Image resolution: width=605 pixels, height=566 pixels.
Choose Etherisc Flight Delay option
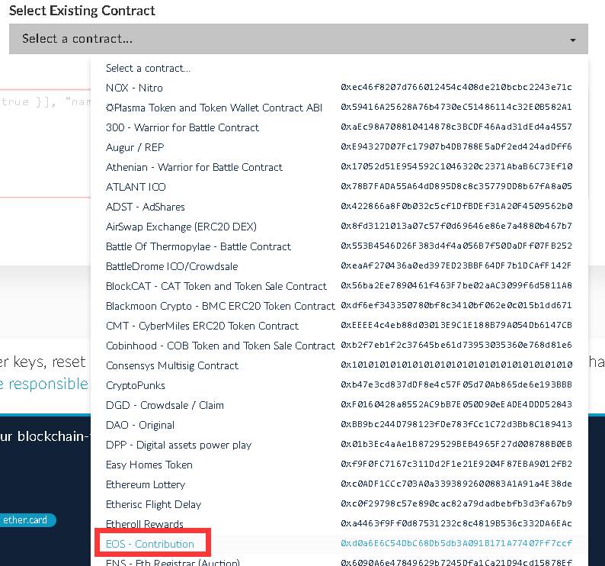[x=340, y=504]
